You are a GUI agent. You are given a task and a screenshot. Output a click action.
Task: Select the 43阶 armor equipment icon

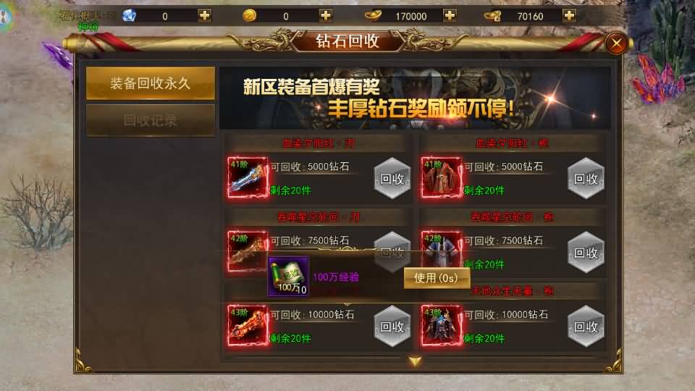pyautogui.click(x=442, y=325)
